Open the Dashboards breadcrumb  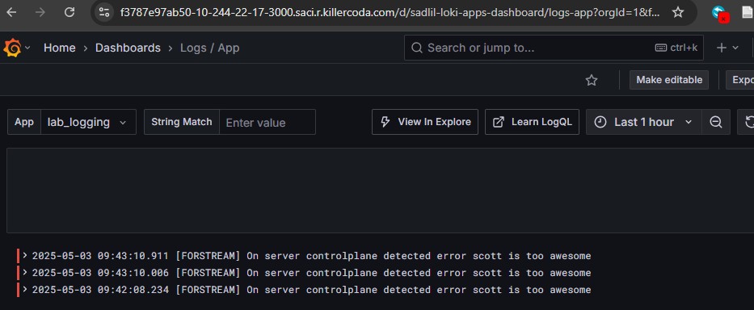(x=128, y=48)
